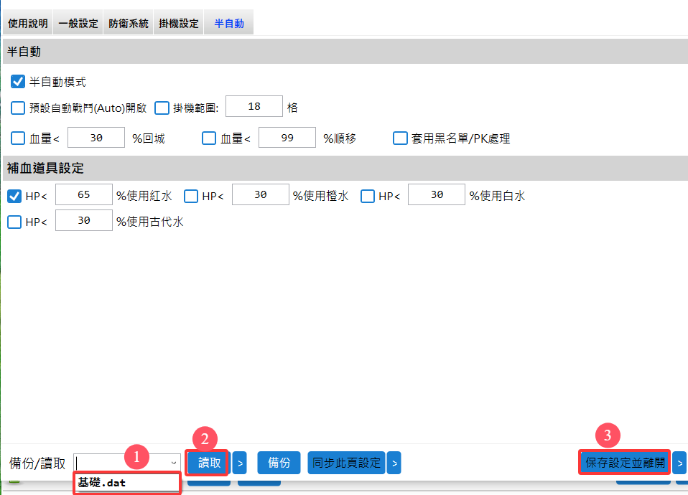Viewport: 688px width, 495px height.
Task: Enable the HP 使用古代水 checkbox
Action: click(x=14, y=222)
